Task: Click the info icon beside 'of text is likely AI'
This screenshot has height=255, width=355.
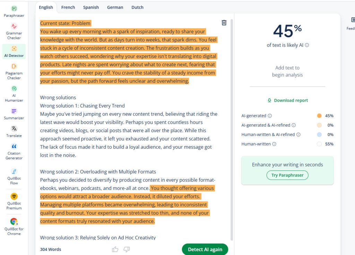Action: point(307,45)
